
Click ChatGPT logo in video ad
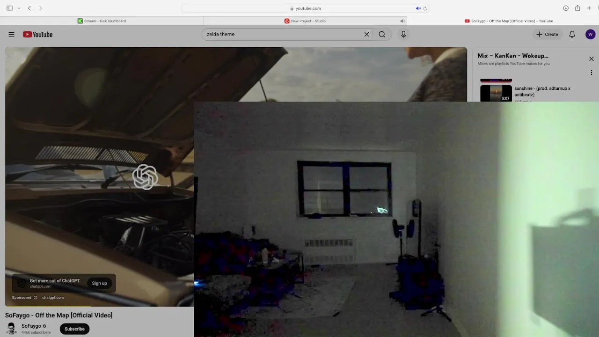click(145, 177)
